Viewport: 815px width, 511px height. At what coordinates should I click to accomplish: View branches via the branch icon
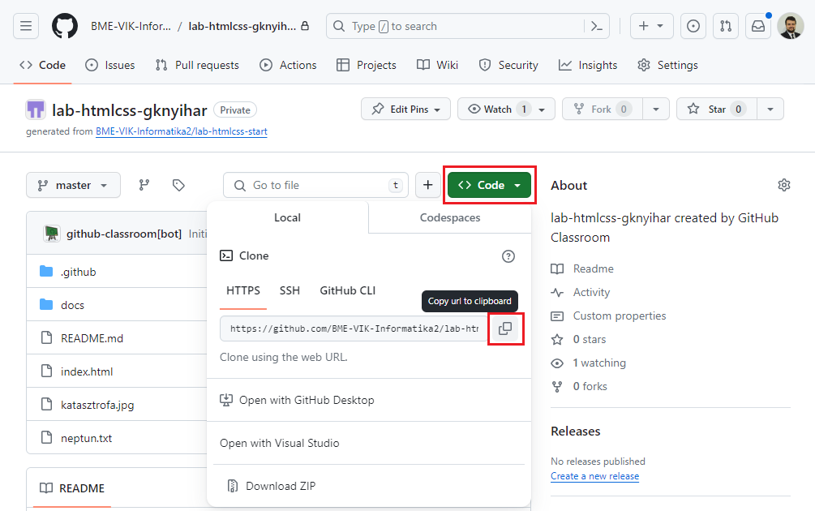[x=144, y=185]
